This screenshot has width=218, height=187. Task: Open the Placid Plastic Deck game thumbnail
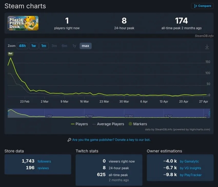pos(23,23)
